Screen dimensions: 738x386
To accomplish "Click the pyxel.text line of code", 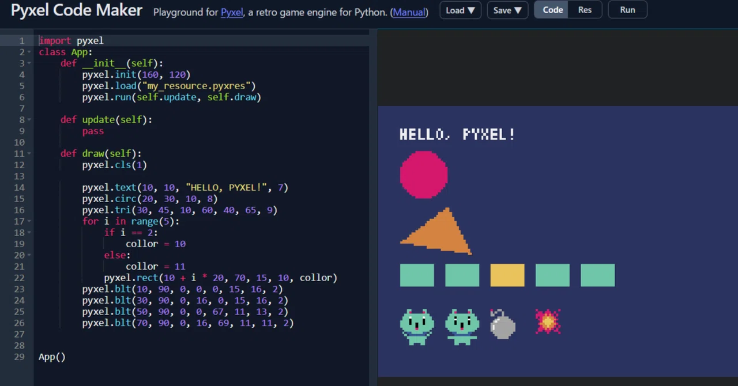I will coord(185,187).
